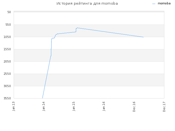Select the Dec.16 x-axis label
175x131 pixels.
click(134, 107)
